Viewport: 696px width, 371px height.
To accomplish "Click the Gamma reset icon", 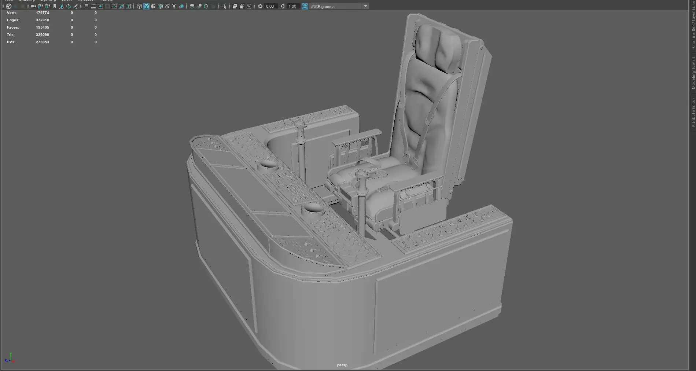I will (x=283, y=6).
